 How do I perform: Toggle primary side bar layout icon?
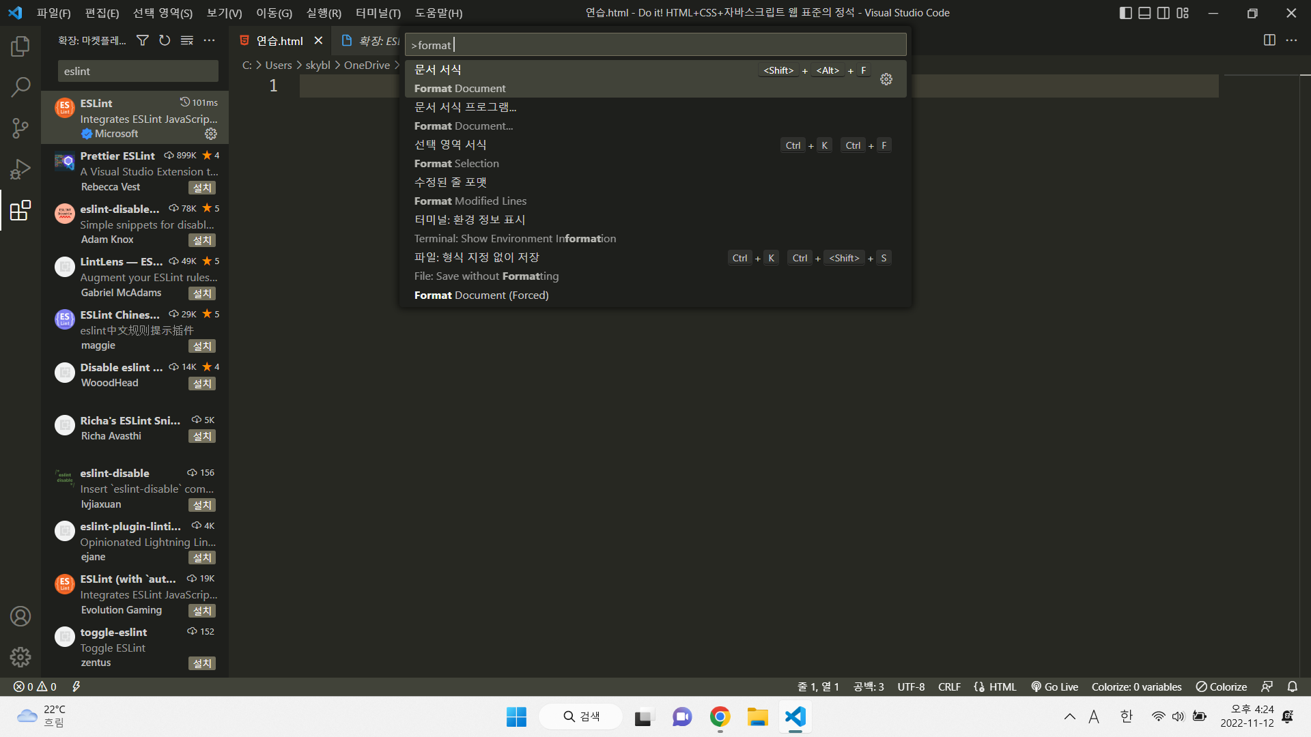click(1126, 13)
